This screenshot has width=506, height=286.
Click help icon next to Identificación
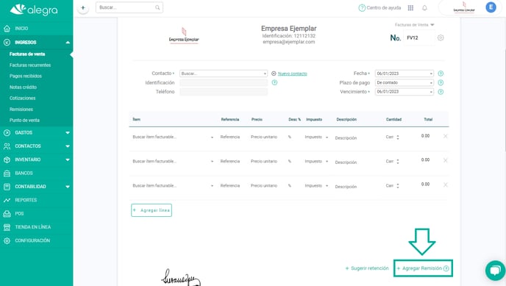pyautogui.click(x=274, y=82)
